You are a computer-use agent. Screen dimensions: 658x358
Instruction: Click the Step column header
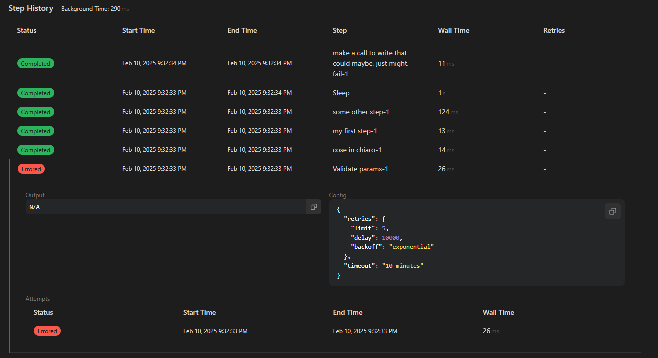pyautogui.click(x=340, y=30)
